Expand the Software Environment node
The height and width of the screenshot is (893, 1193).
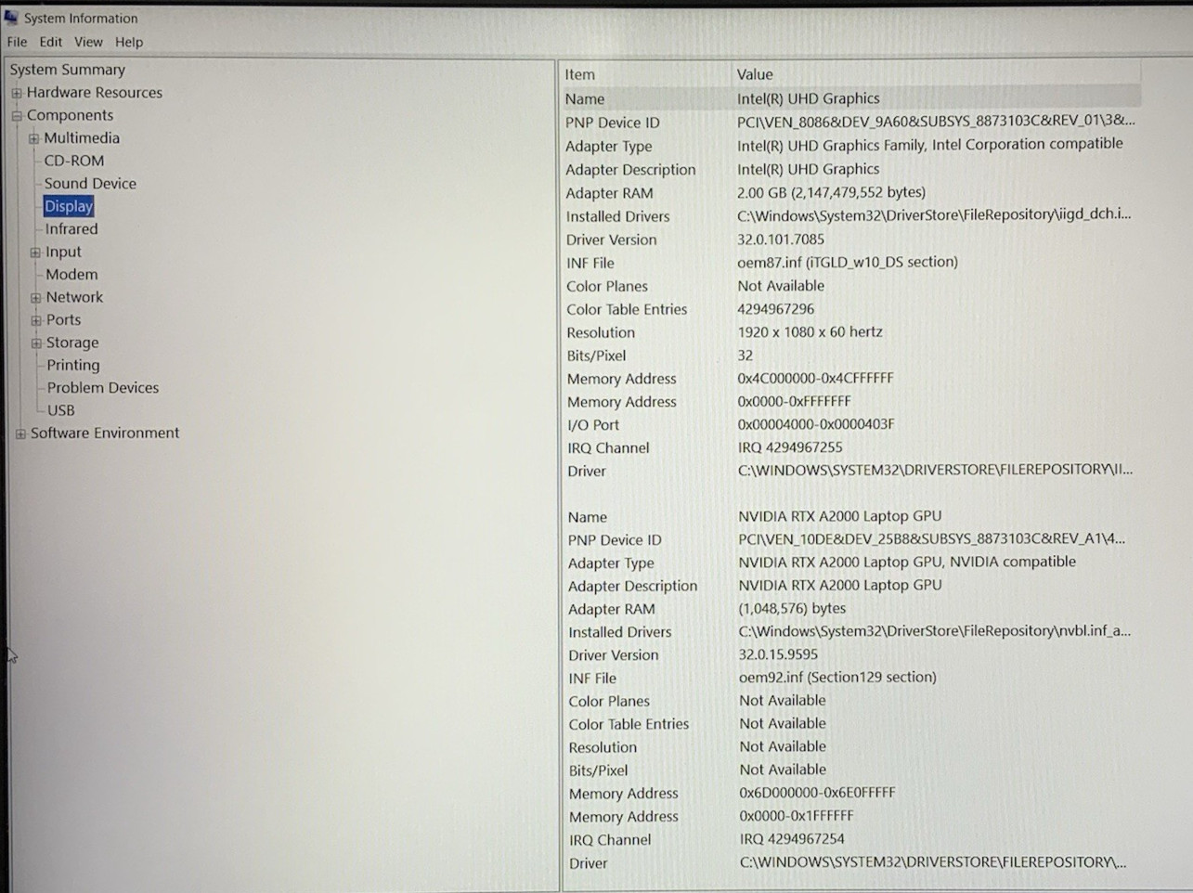pos(20,434)
